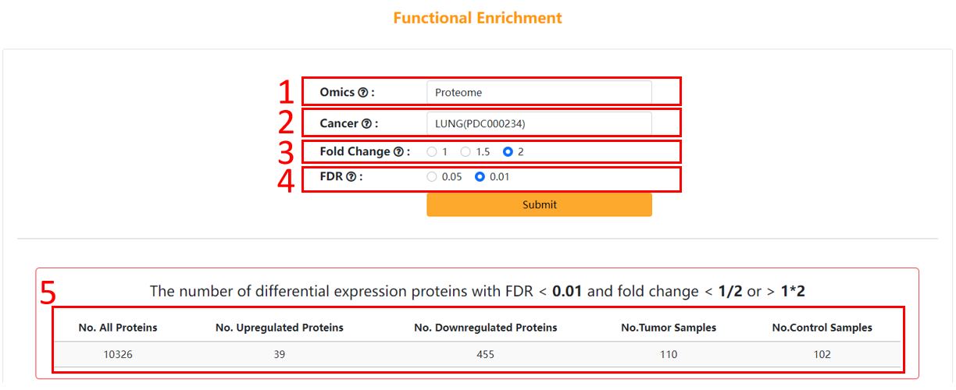Click the No.Tumor Samples column header

tap(668, 328)
